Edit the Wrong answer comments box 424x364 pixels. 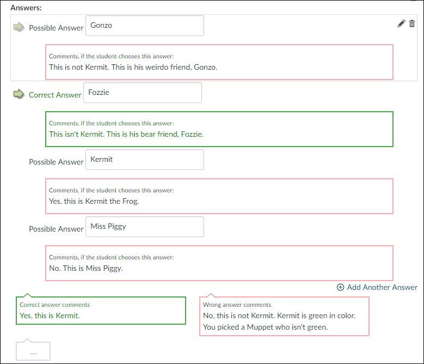pyautogui.click(x=284, y=317)
